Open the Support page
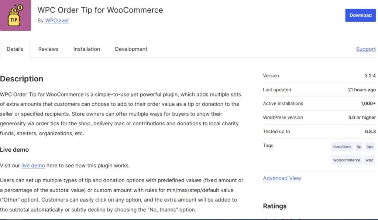Viewport: 378px width, 220px height. (x=365, y=49)
